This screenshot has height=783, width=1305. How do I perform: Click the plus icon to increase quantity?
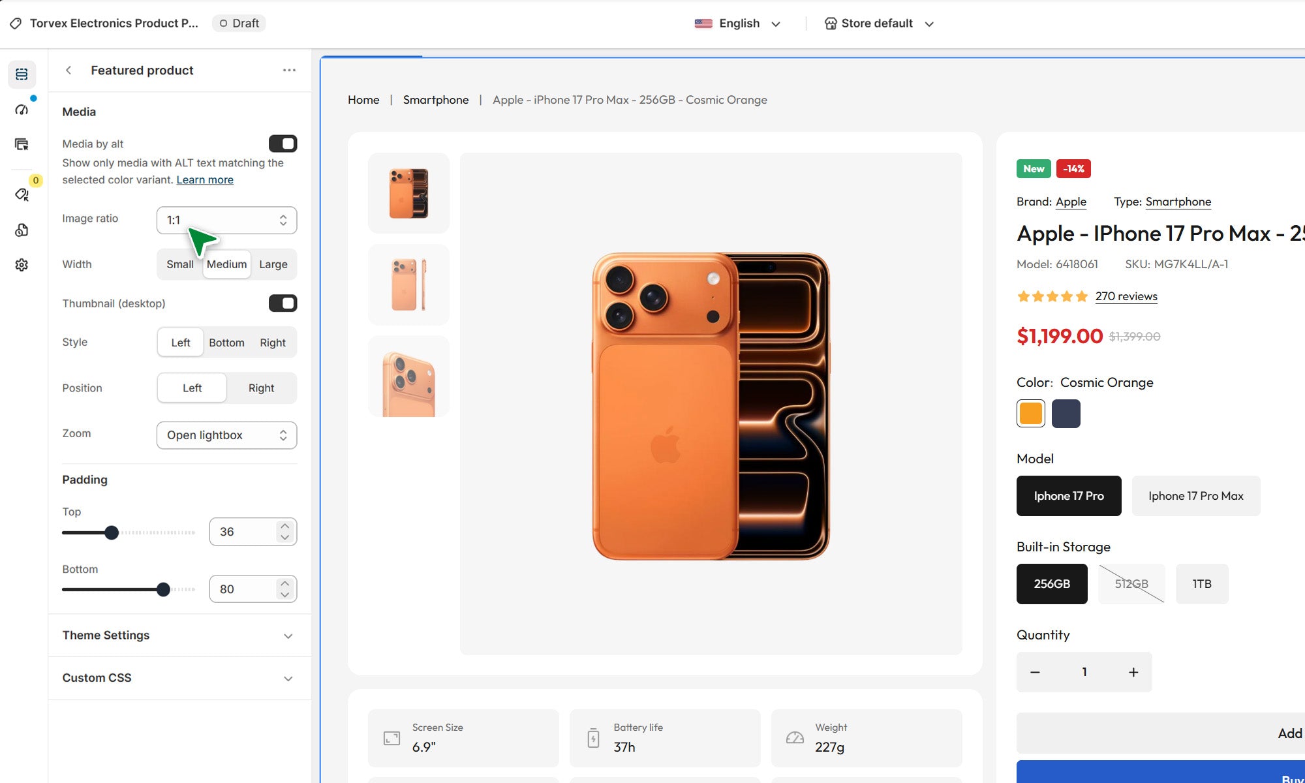point(1133,672)
